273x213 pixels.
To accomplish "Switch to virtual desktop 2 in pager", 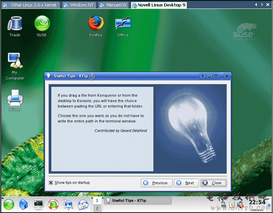I will click(97, 208).
